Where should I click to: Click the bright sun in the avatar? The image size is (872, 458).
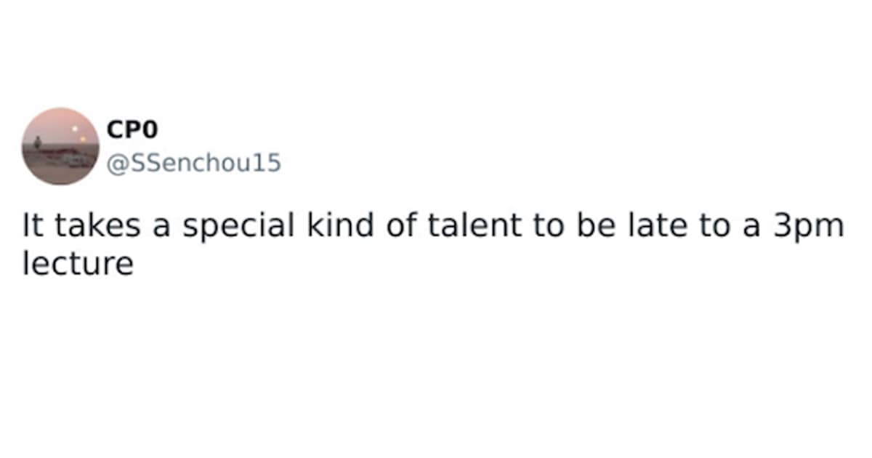[75, 129]
